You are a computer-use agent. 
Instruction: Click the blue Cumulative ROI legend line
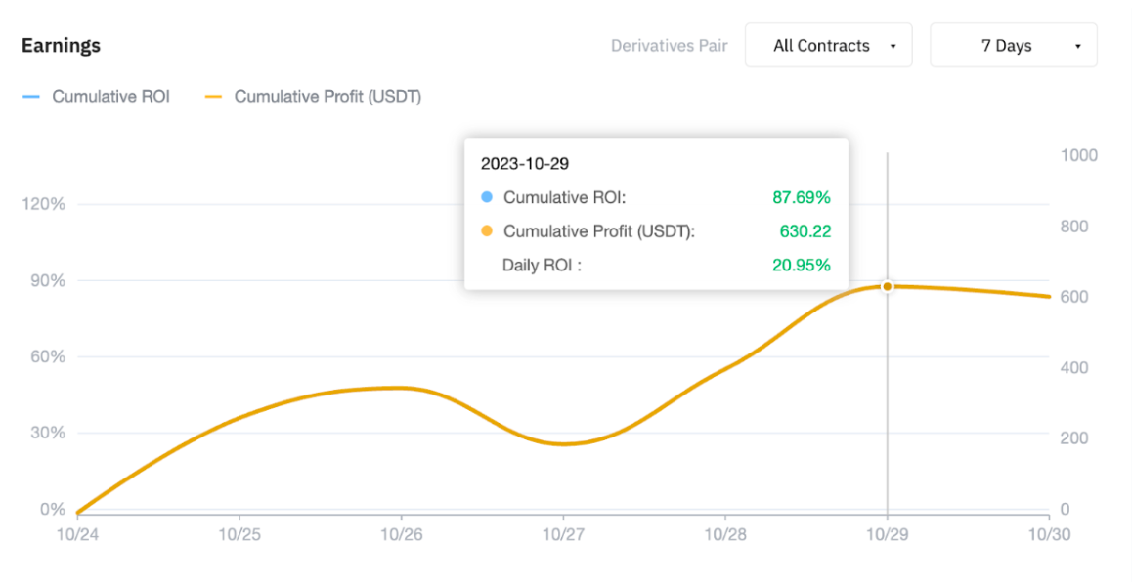click(30, 97)
